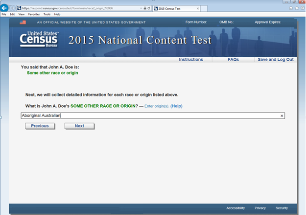The height and width of the screenshot is (215, 306).
Task: Open the browser Tools gear icon
Action: coord(303,8)
